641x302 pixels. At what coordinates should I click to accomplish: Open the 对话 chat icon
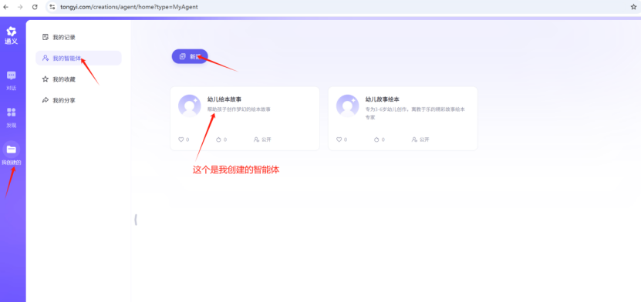(12, 75)
